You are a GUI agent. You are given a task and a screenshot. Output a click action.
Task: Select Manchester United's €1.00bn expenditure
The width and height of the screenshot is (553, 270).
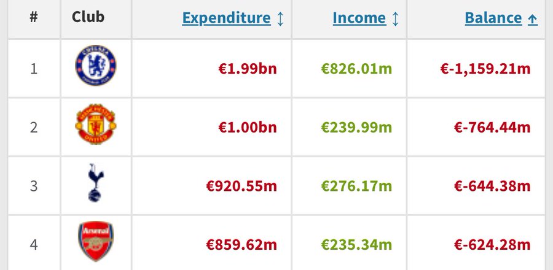248,128
